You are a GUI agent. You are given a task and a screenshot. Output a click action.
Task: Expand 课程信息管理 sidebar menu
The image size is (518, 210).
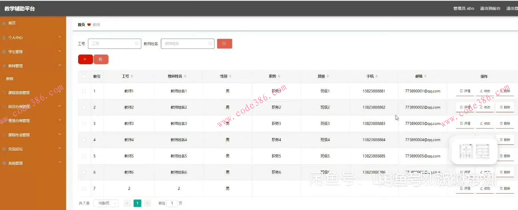pyautogui.click(x=33, y=93)
